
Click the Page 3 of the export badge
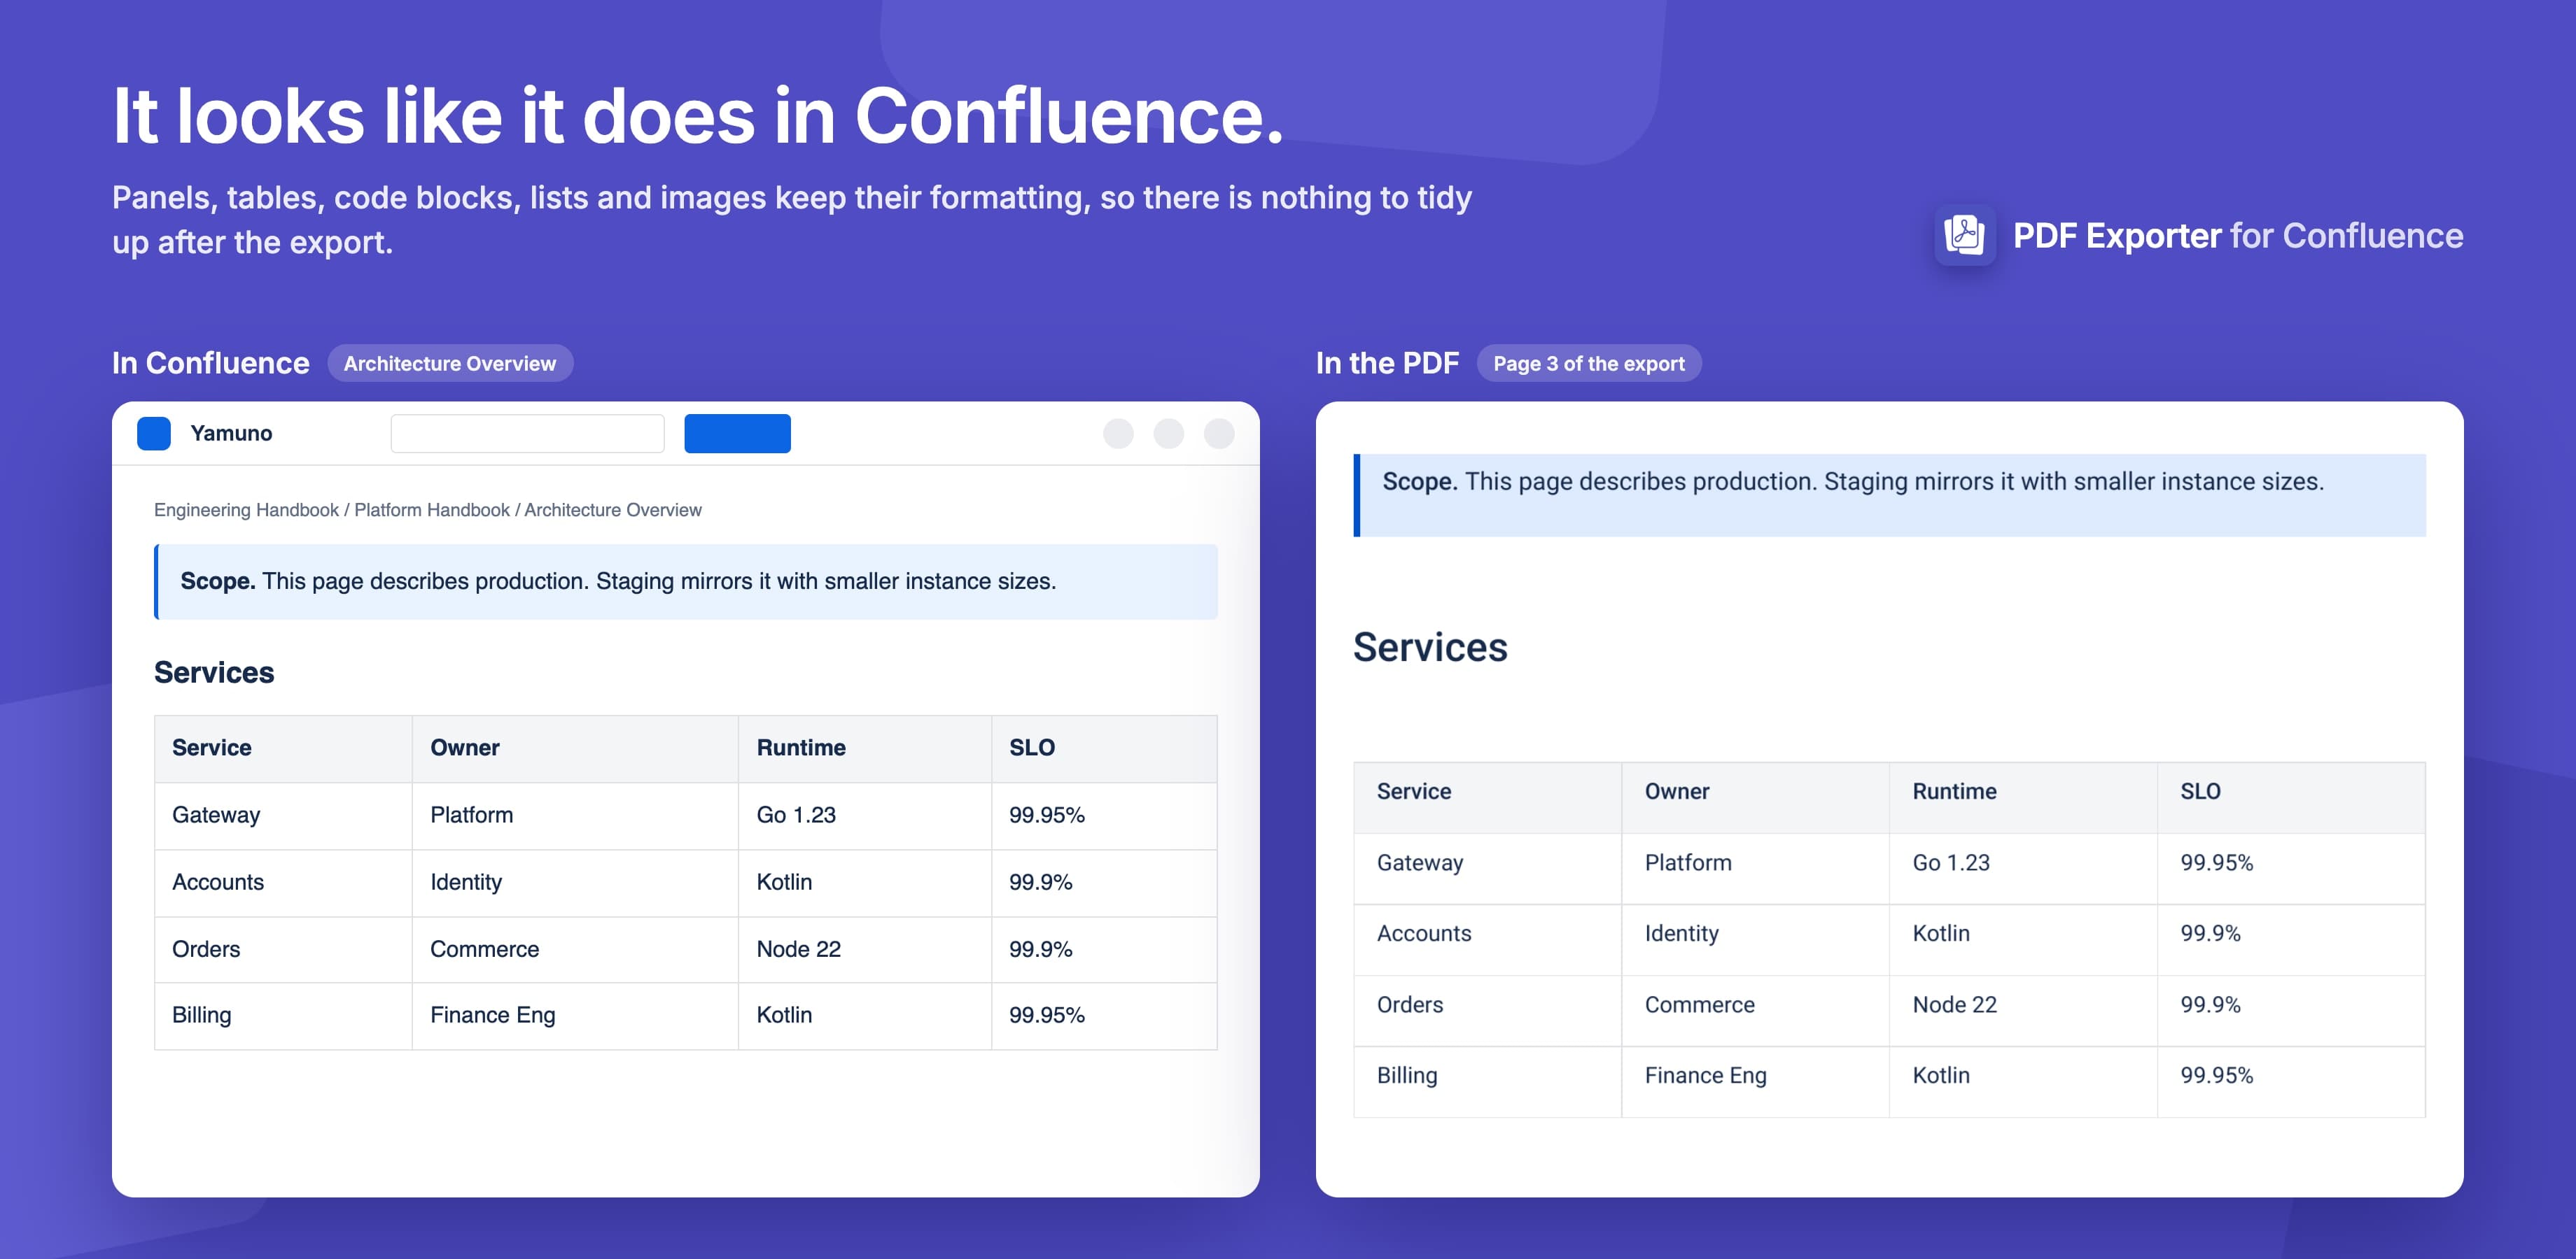click(x=1589, y=364)
